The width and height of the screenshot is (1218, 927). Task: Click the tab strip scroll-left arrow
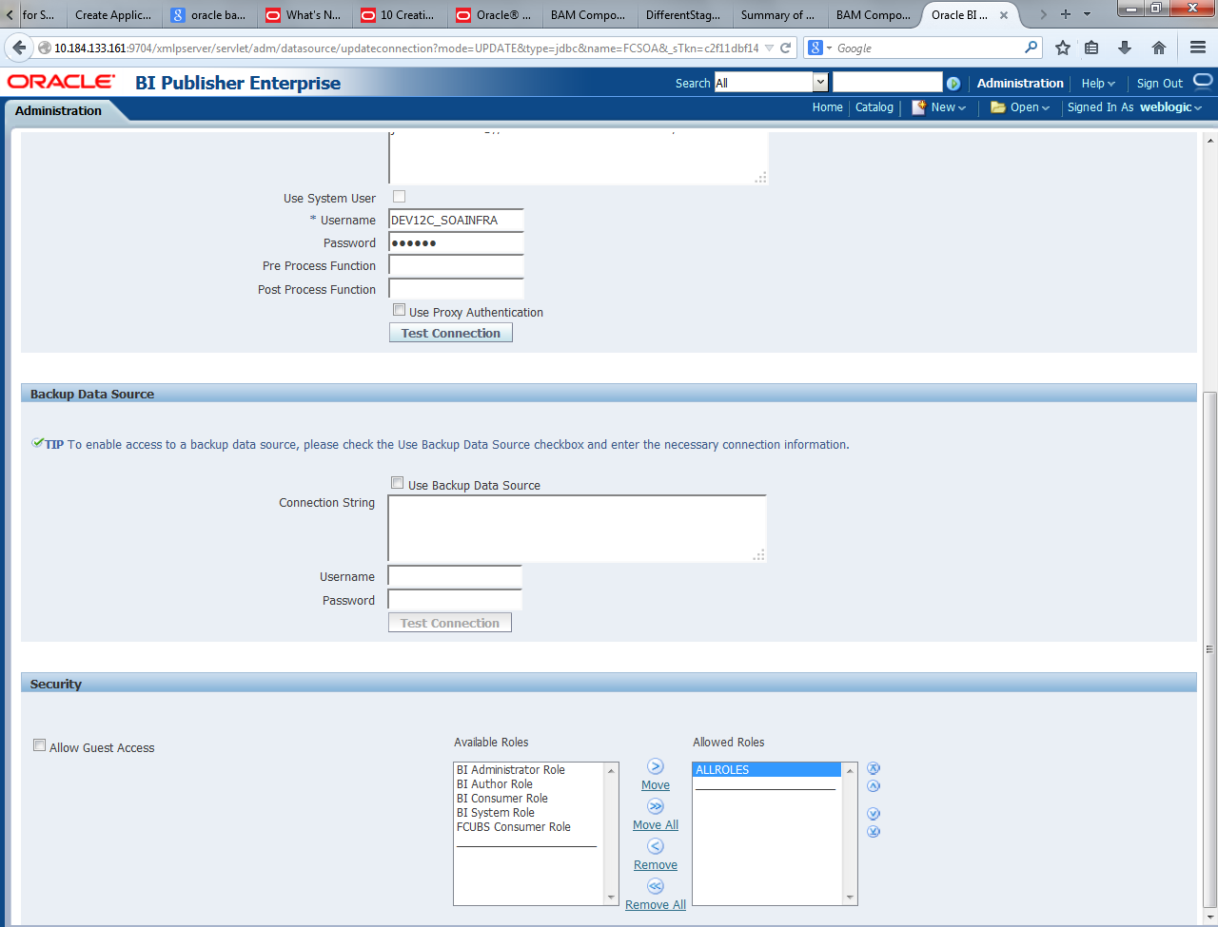(10, 14)
